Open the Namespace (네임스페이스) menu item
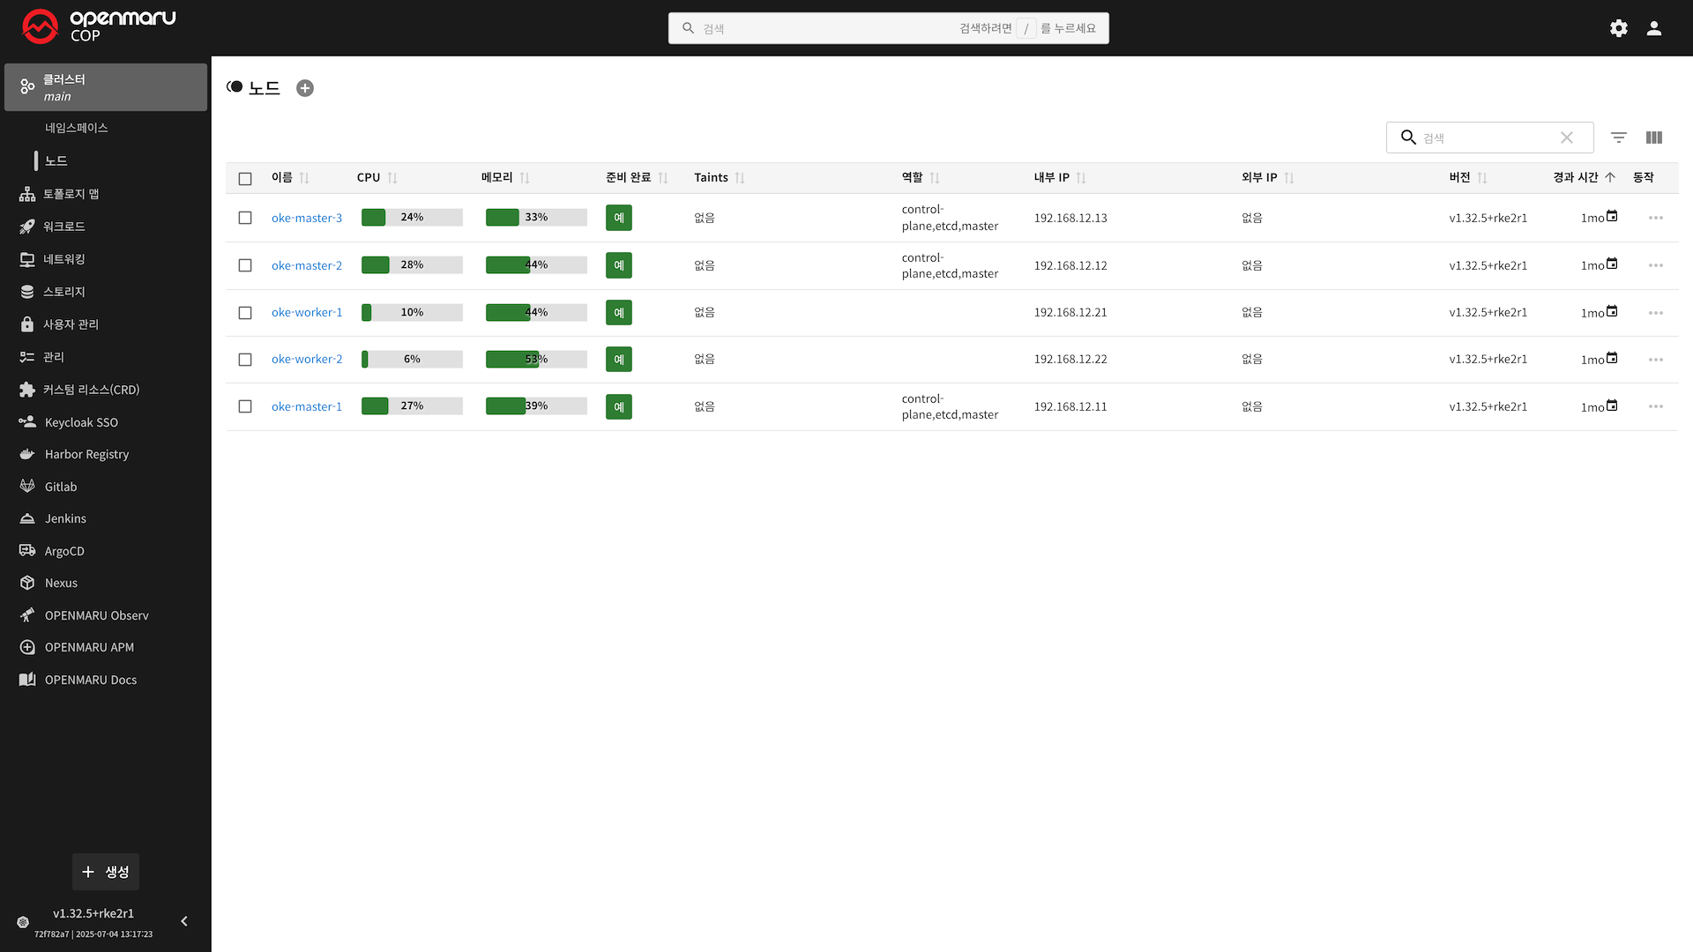This screenshot has height=952, width=1693. (x=77, y=128)
